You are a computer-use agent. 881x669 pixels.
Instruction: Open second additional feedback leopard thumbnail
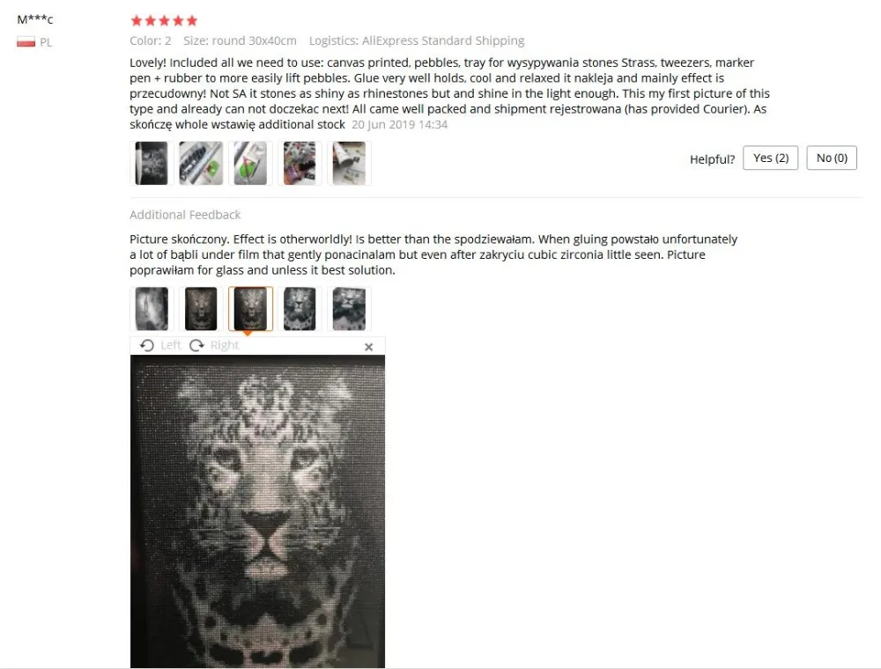201,309
